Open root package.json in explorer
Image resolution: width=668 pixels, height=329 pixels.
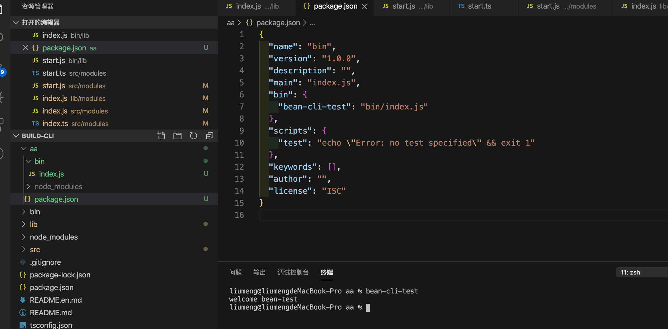(114, 287)
